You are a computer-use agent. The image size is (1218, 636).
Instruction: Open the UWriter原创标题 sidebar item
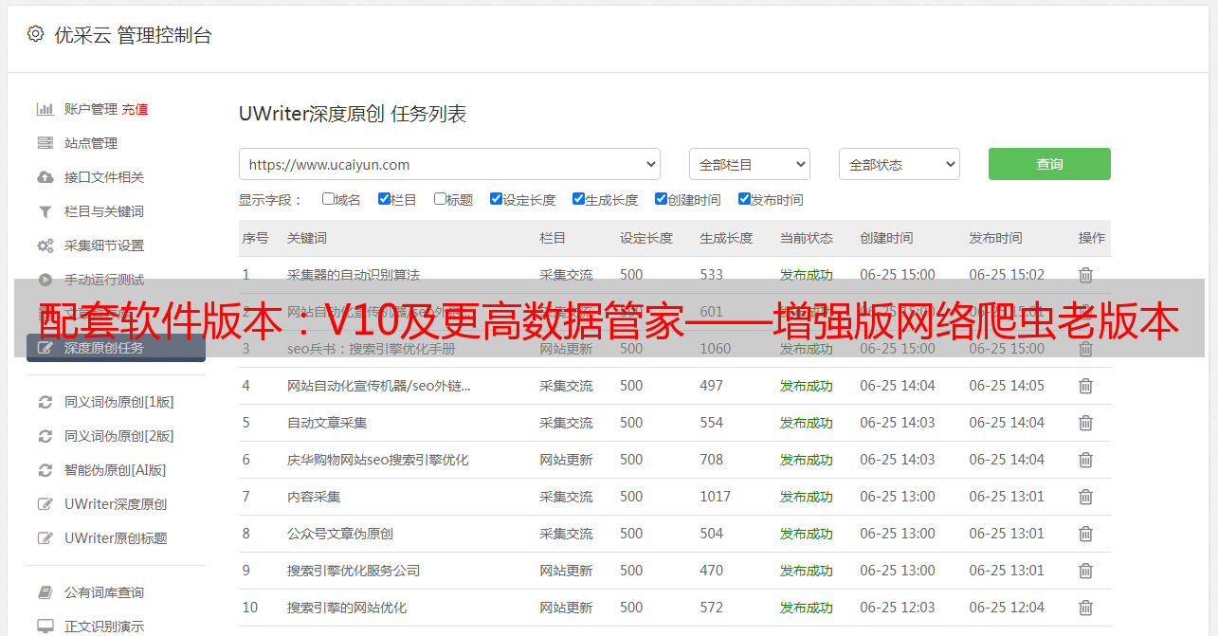pyautogui.click(x=116, y=538)
